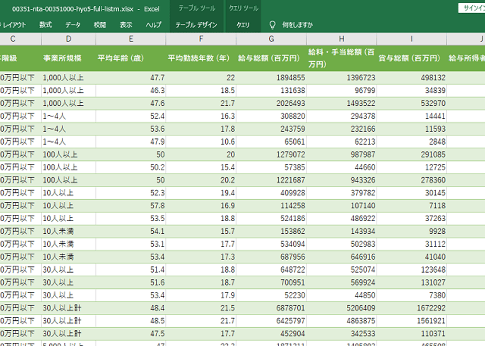485x346 pixels.
Task: Select the cell containing 1894855
Action: pos(271,78)
